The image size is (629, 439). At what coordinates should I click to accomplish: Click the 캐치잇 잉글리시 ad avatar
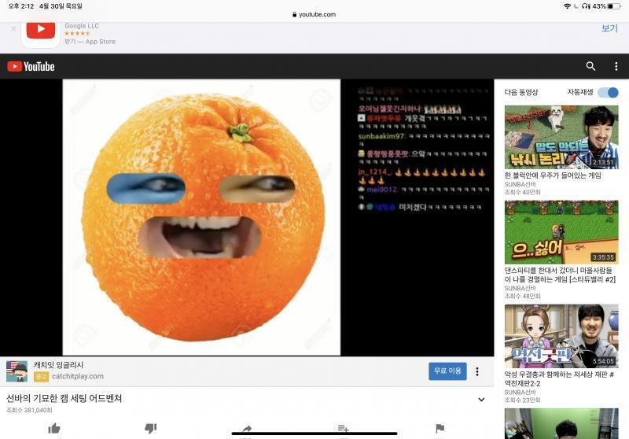point(17,371)
